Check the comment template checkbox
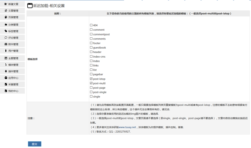Viewport: 251px width, 148px height. tap(91, 29)
